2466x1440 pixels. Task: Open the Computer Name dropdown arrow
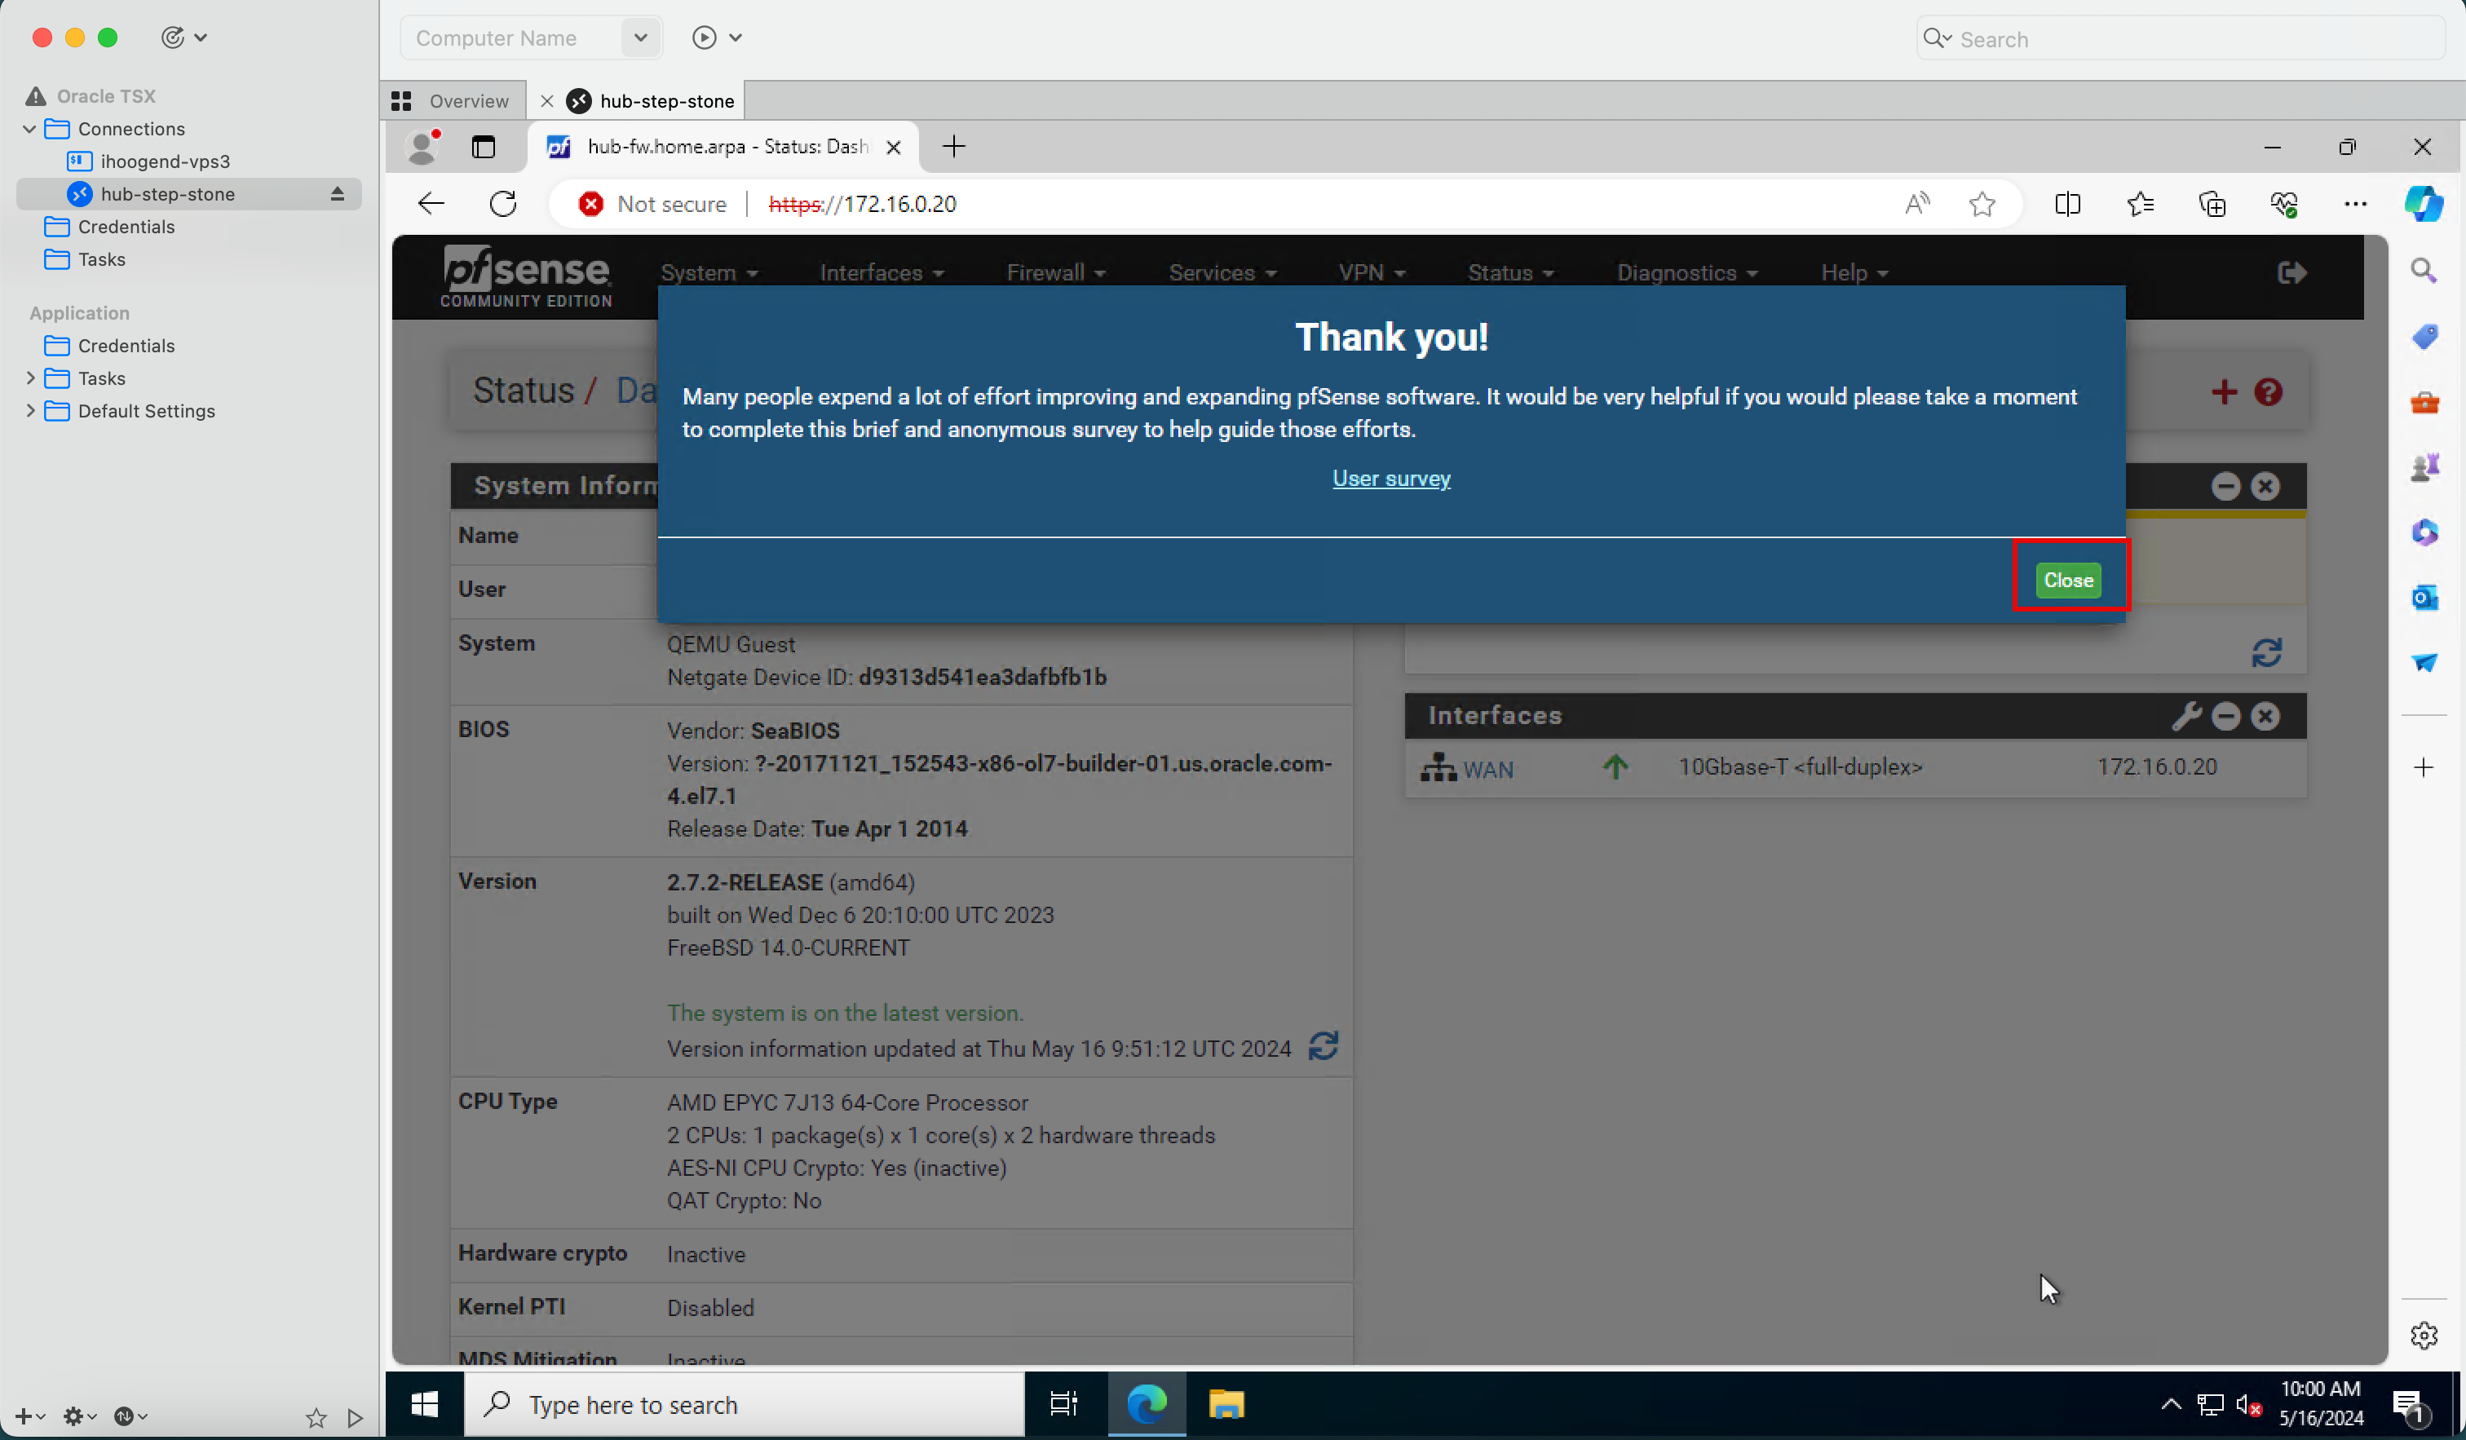pos(640,38)
